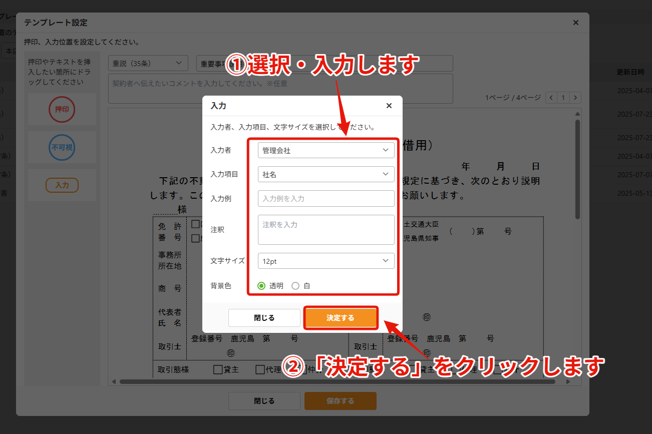Click the 更新日時 column header
This screenshot has height=434, width=652.
(x=630, y=72)
